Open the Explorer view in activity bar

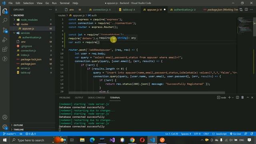[x=5, y=11]
